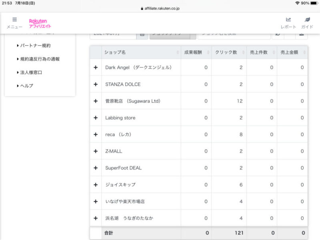Sort the table by 売上件数

(262, 52)
